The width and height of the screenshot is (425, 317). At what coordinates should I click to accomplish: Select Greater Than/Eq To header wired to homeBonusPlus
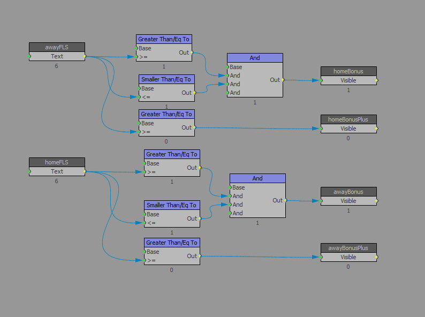coord(166,114)
